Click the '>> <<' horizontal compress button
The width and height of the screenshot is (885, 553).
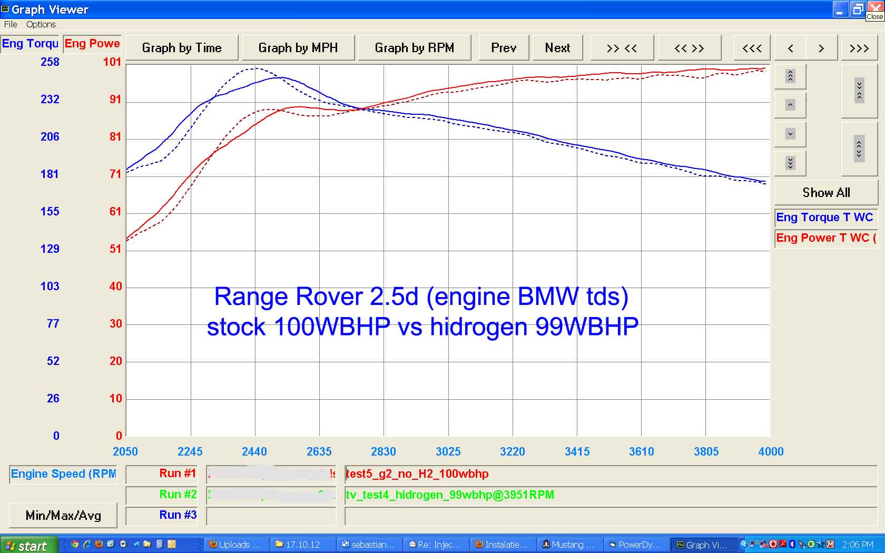(x=622, y=48)
